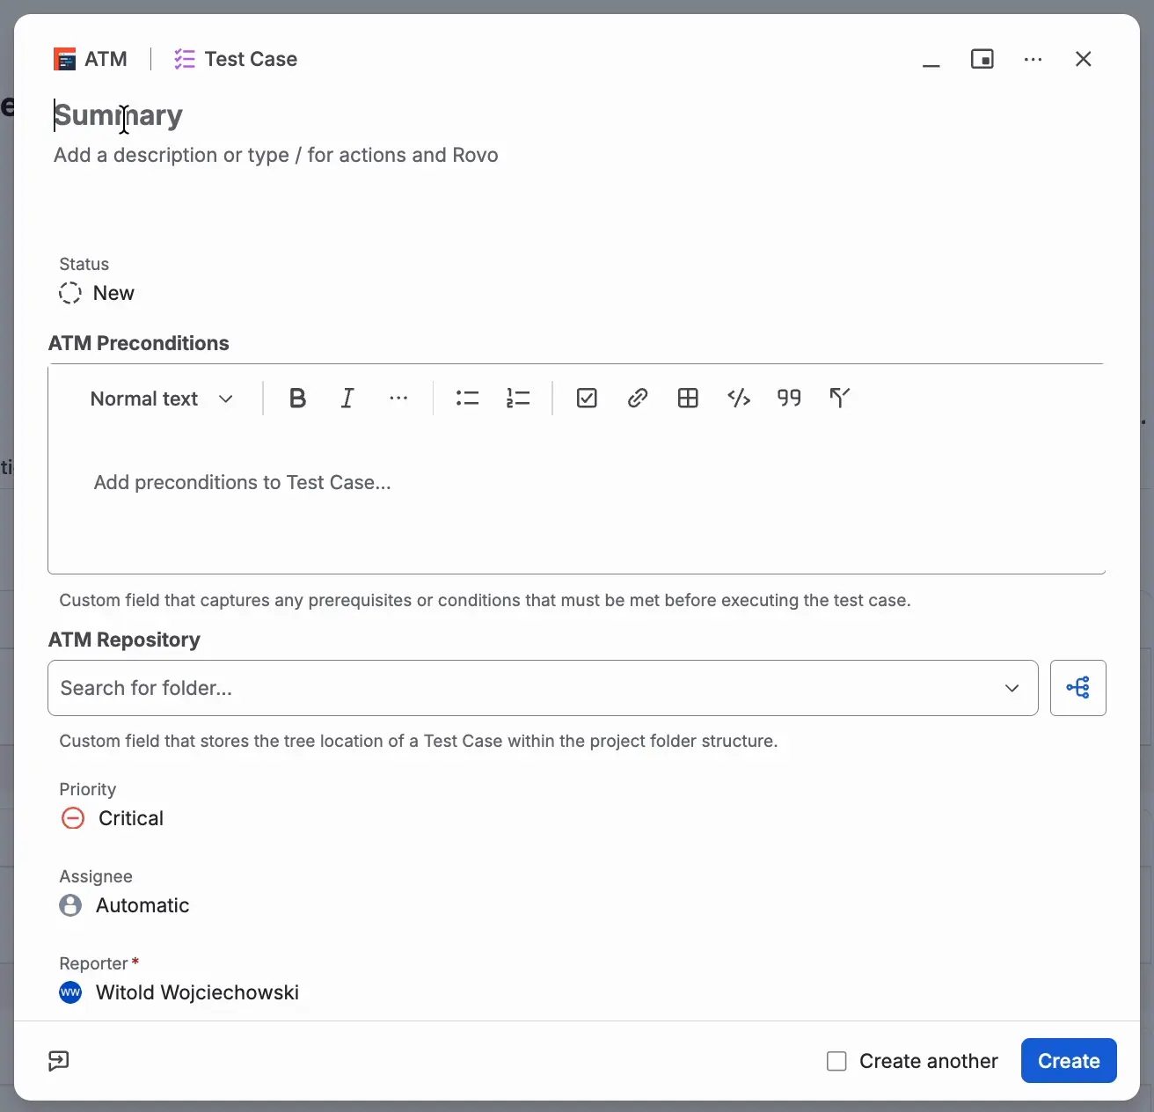The height and width of the screenshot is (1112, 1154).
Task: Insert a table into preconditions
Action: coord(688,399)
